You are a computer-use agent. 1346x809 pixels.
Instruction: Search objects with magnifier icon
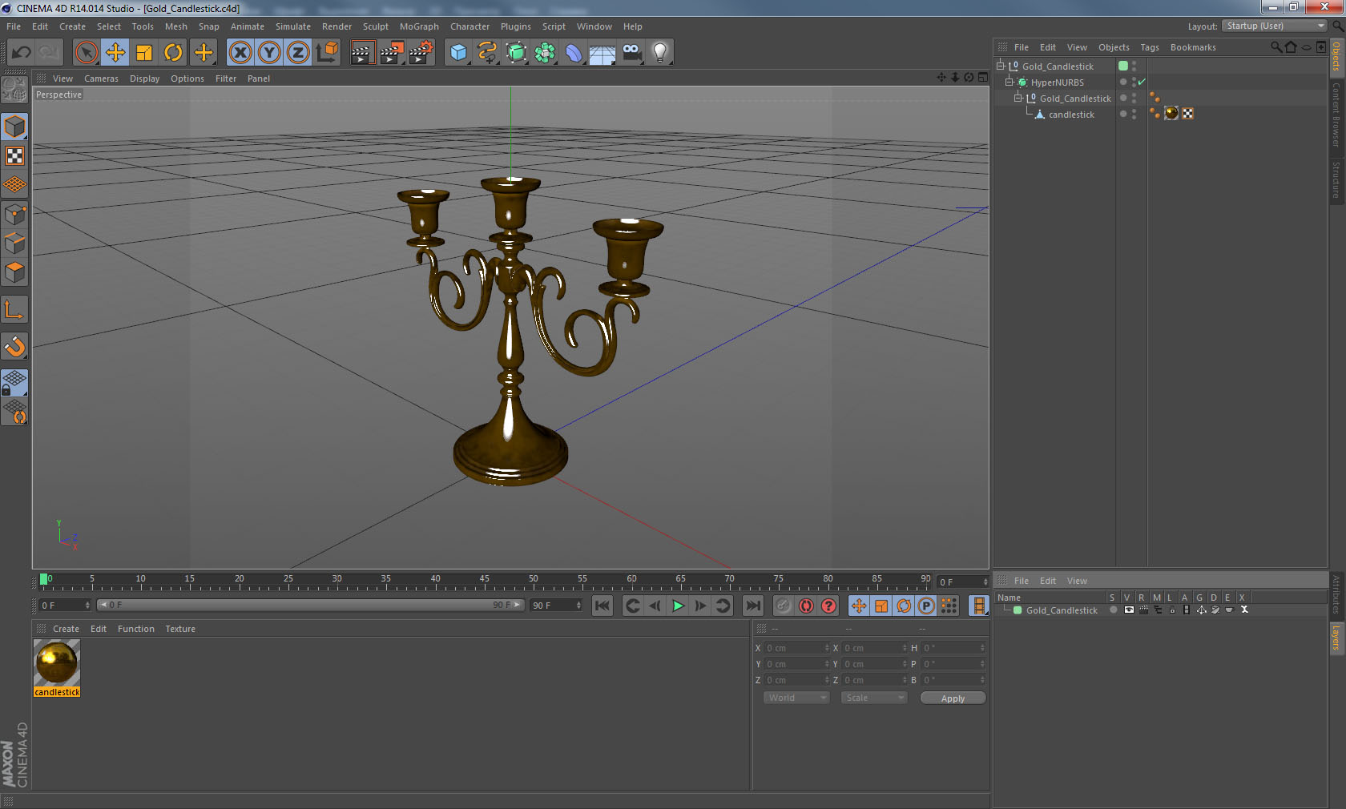(1275, 47)
